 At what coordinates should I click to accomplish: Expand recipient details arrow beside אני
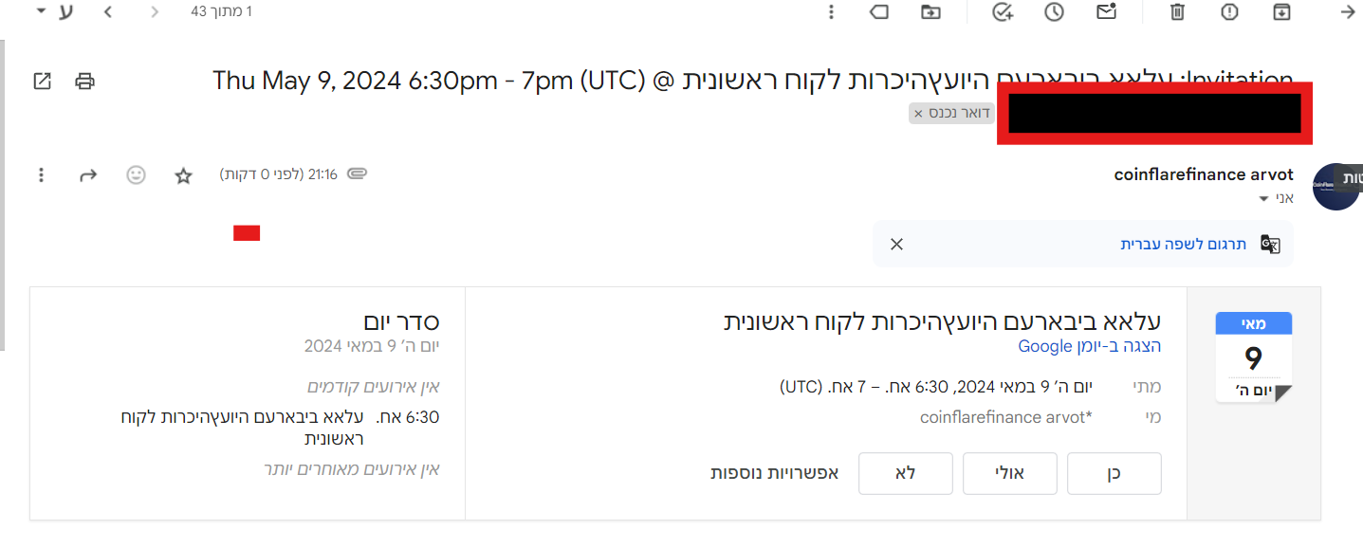[x=1262, y=199]
